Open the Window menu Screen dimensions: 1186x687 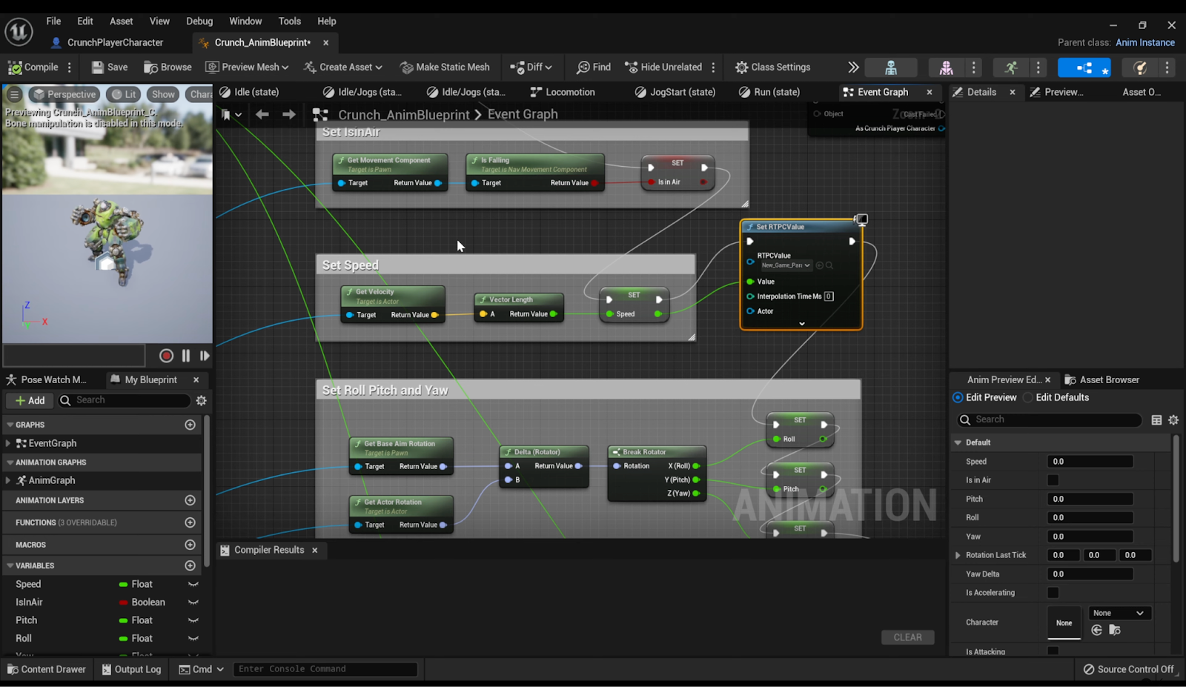coord(245,21)
